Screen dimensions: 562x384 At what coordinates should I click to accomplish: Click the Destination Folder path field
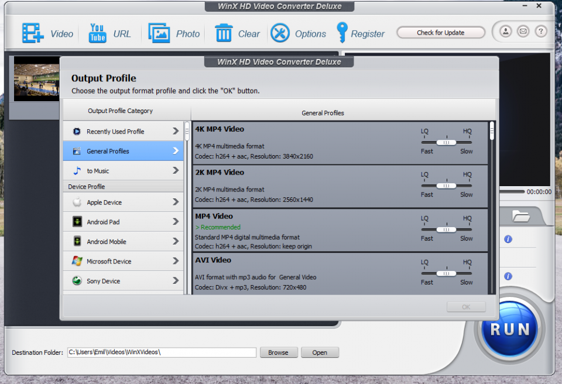[x=162, y=352]
